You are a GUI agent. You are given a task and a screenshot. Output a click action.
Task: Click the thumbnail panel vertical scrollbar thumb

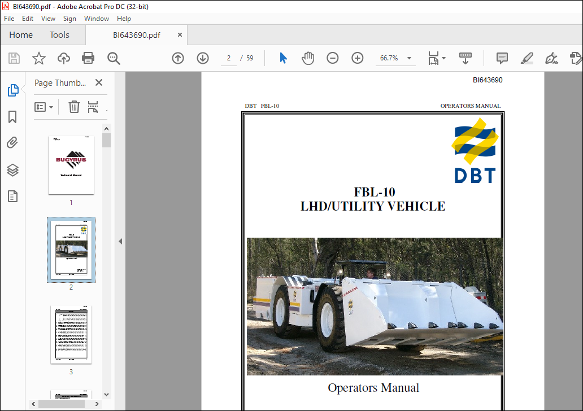[106, 141]
